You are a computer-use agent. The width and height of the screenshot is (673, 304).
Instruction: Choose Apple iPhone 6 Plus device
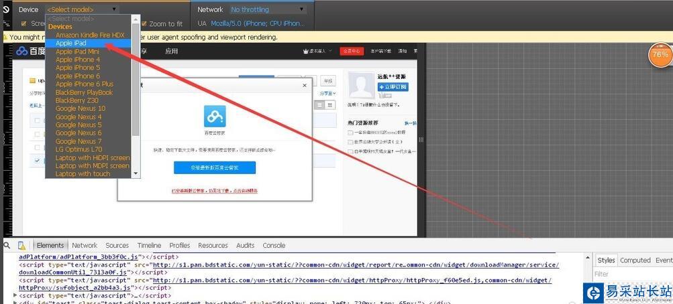pos(85,84)
